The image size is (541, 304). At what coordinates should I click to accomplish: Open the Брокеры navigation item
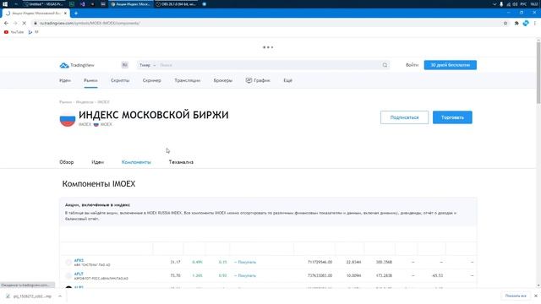click(x=223, y=80)
